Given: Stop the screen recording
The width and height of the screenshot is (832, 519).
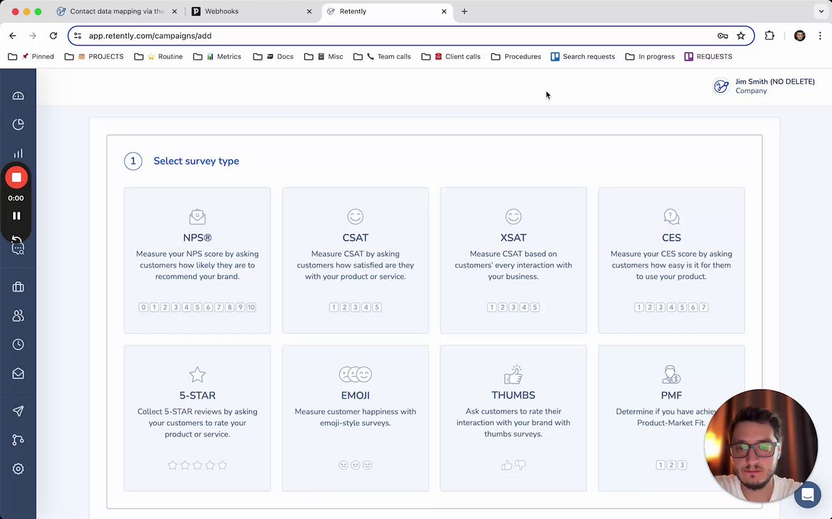Looking at the screenshot, I should pyautogui.click(x=16, y=177).
